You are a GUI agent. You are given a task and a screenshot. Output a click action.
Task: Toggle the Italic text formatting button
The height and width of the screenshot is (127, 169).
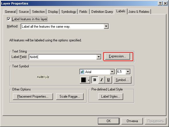coord(101,80)
